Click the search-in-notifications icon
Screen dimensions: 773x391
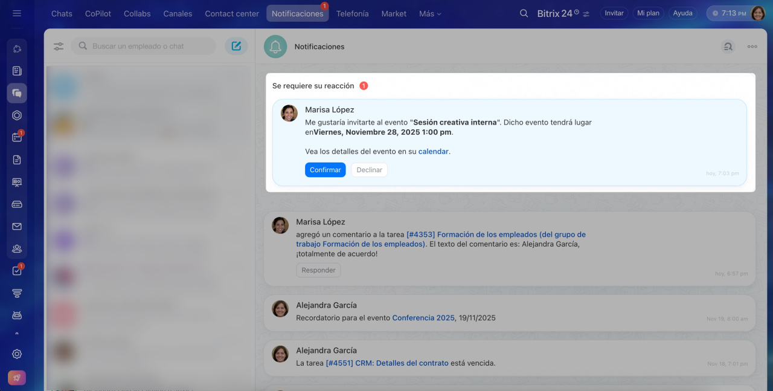tap(728, 47)
